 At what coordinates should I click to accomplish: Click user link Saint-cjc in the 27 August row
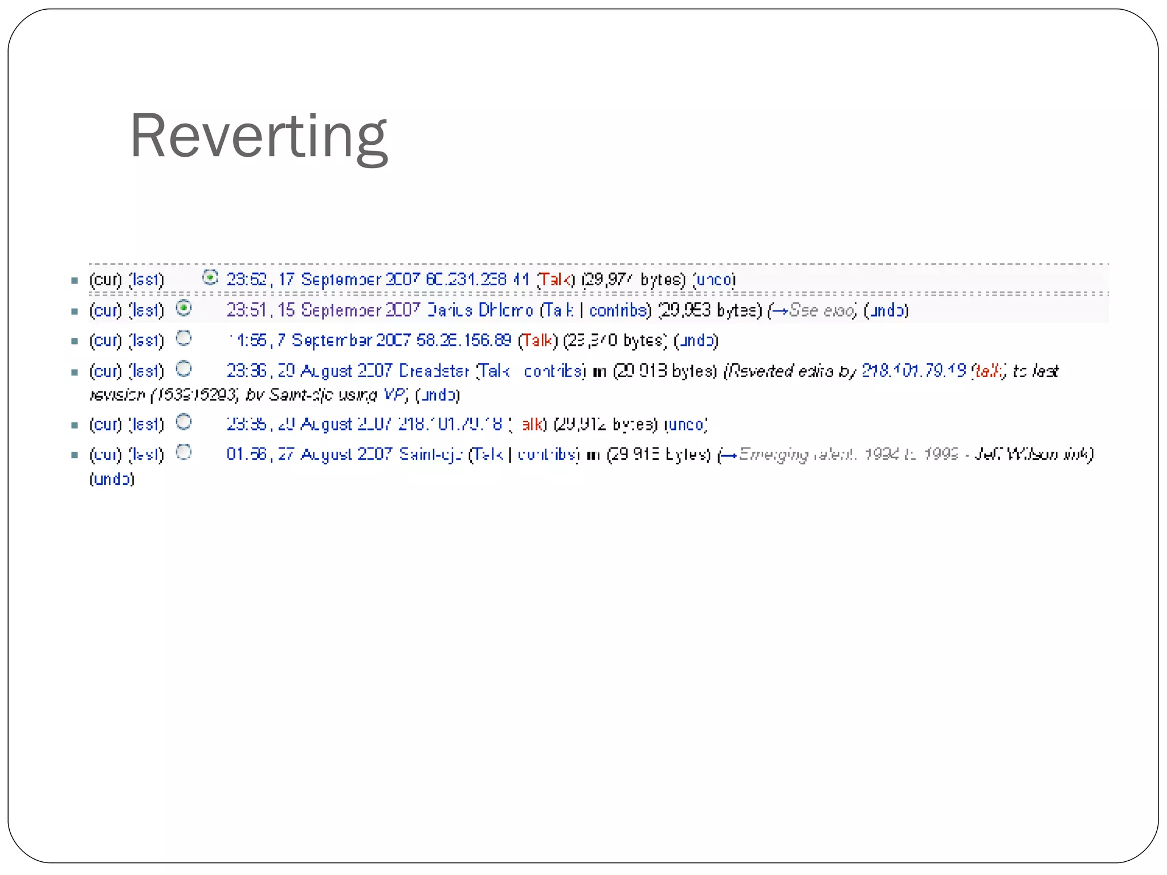(430, 454)
